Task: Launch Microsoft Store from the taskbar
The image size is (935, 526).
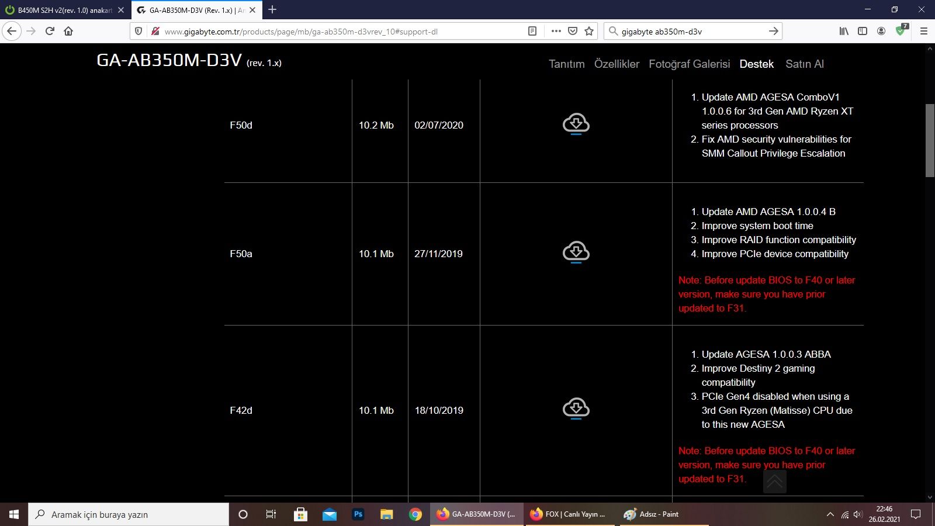Action: click(x=300, y=514)
